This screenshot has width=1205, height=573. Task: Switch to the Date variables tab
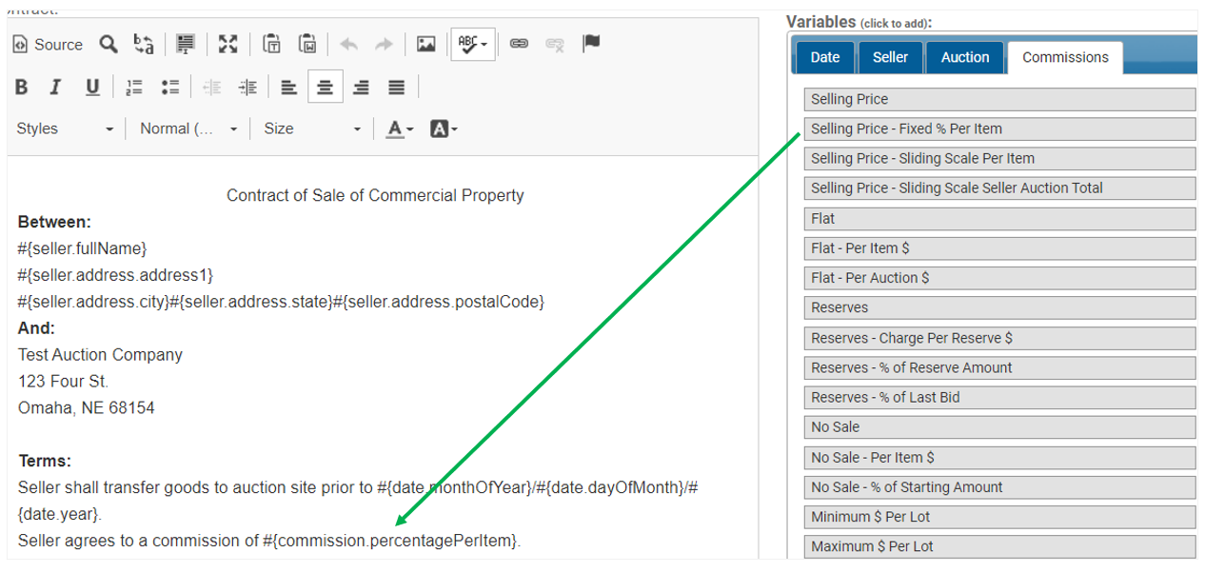825,57
